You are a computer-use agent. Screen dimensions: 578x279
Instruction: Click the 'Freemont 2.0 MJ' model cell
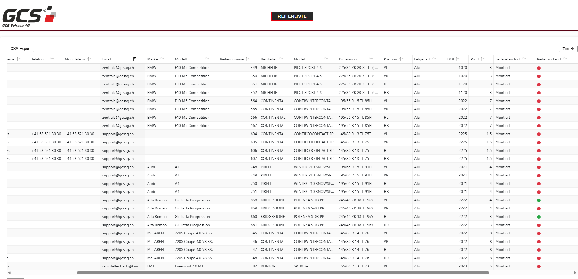pos(195,266)
